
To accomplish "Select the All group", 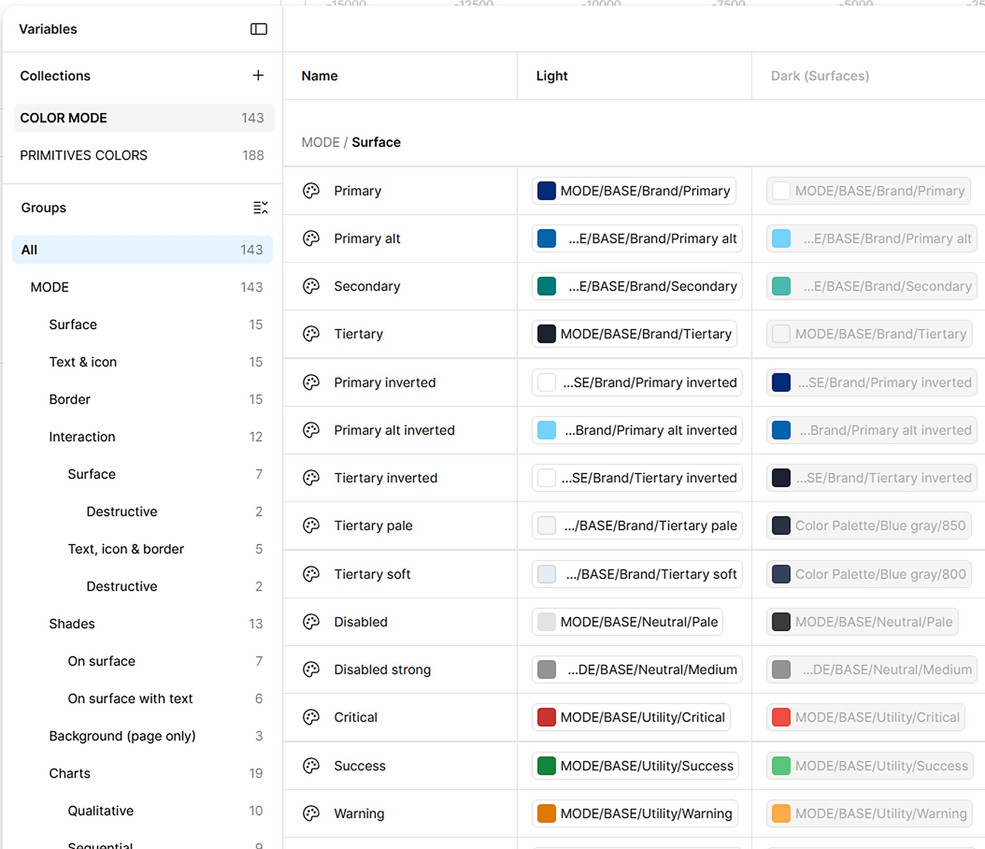I will coord(142,250).
